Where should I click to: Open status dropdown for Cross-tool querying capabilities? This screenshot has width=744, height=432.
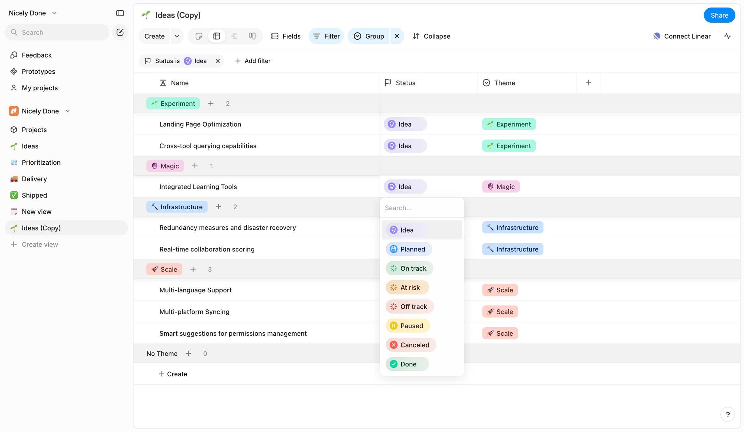pos(405,146)
